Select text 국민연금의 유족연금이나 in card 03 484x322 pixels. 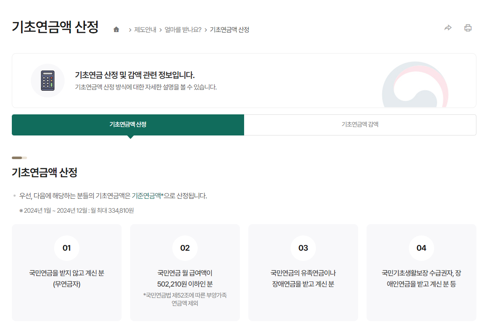303,273
